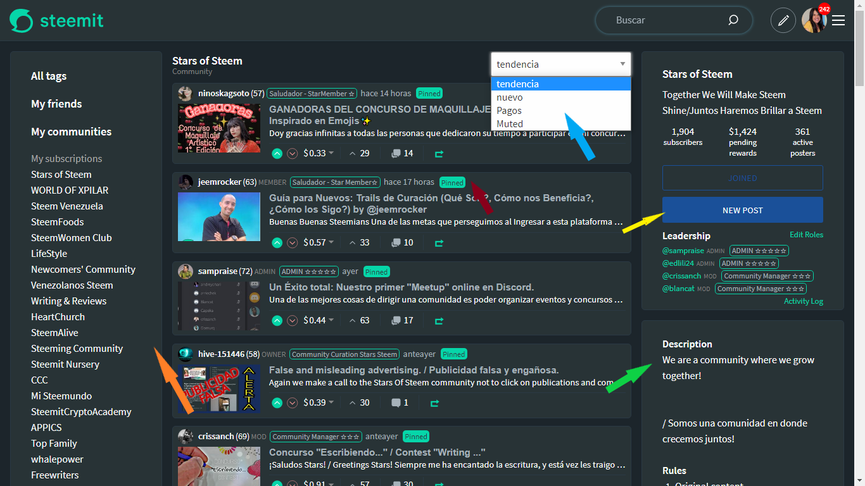Screen dimensions: 865x486
Task: Open comments on sampraise post (17)
Action: click(402, 320)
